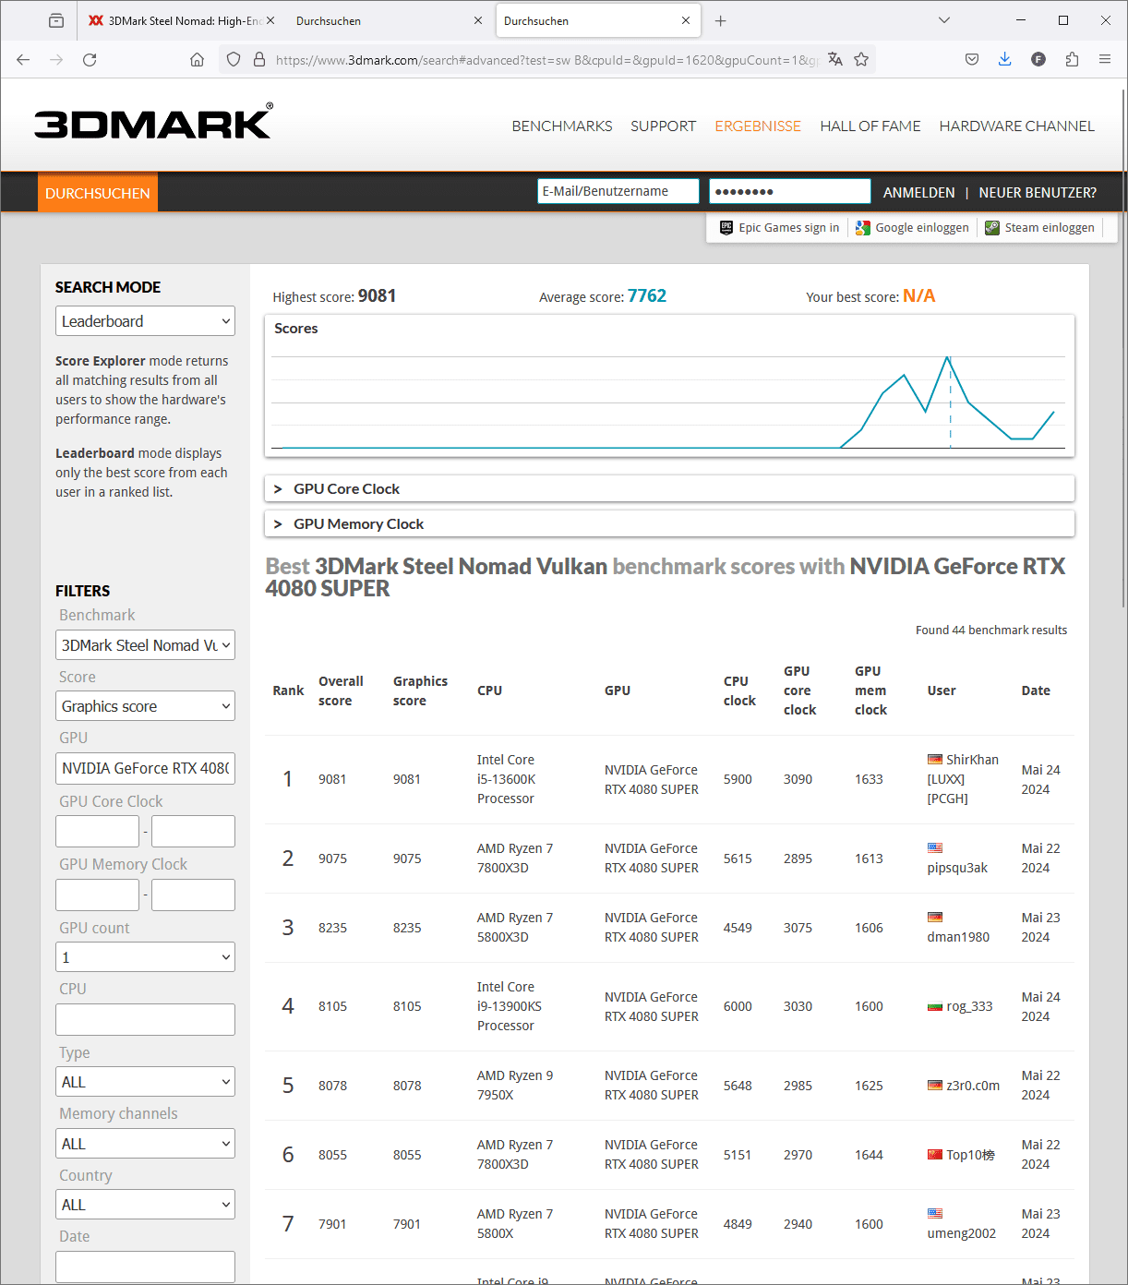
Task: Click the browser forward arrow
Action: click(56, 59)
